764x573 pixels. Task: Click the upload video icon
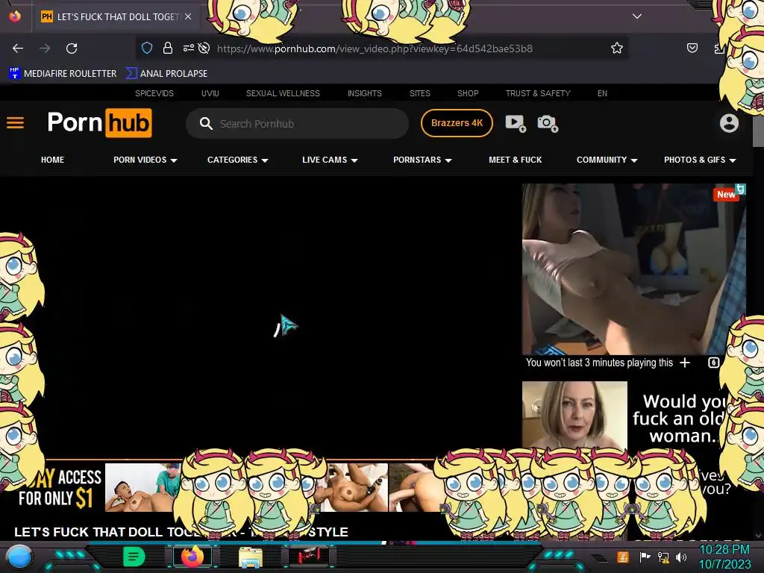tap(515, 123)
